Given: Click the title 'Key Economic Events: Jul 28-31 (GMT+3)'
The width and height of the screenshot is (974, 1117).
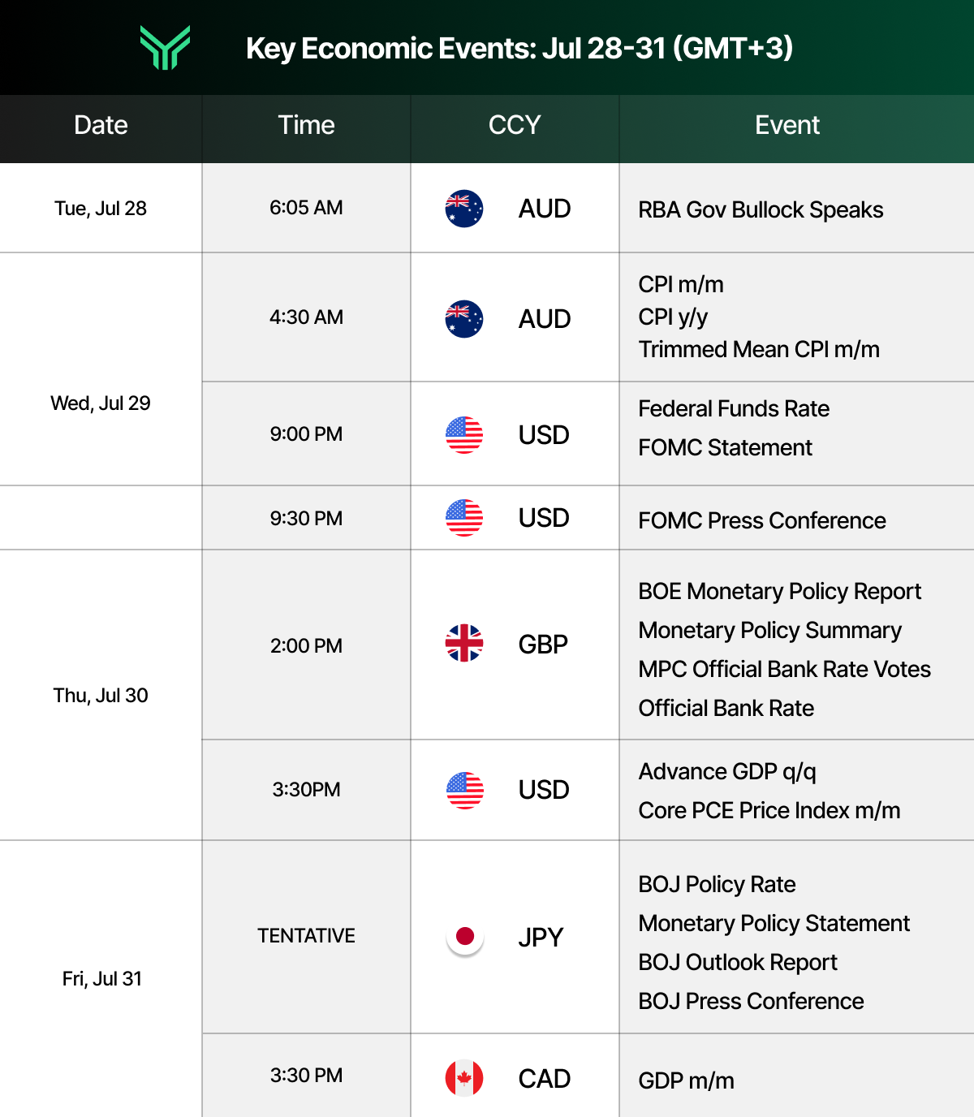Looking at the screenshot, I should point(519,48).
